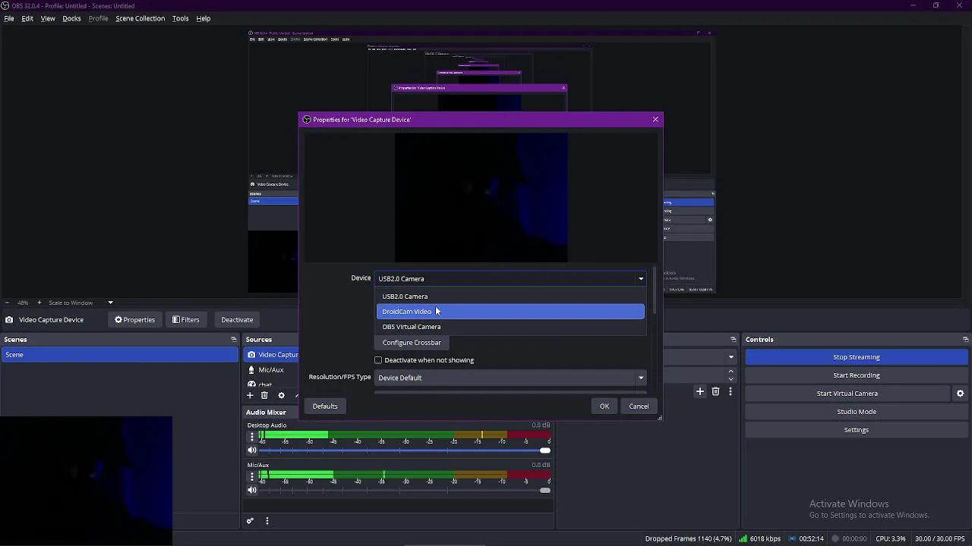Image resolution: width=972 pixels, height=546 pixels.
Task: Open transition properties three-dot icon
Action: pos(731,391)
